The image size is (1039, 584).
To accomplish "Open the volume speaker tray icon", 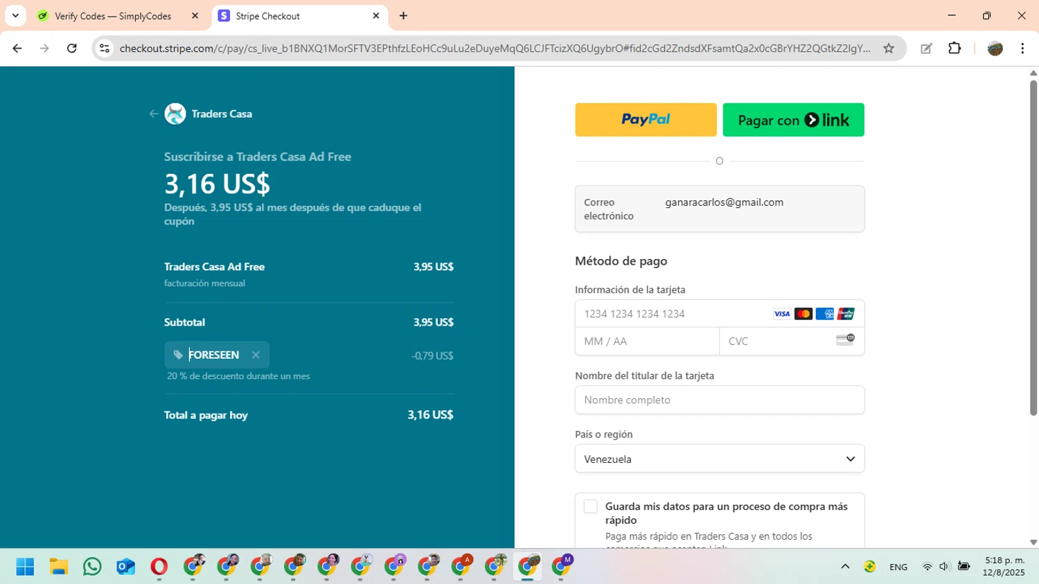I will coord(944,567).
